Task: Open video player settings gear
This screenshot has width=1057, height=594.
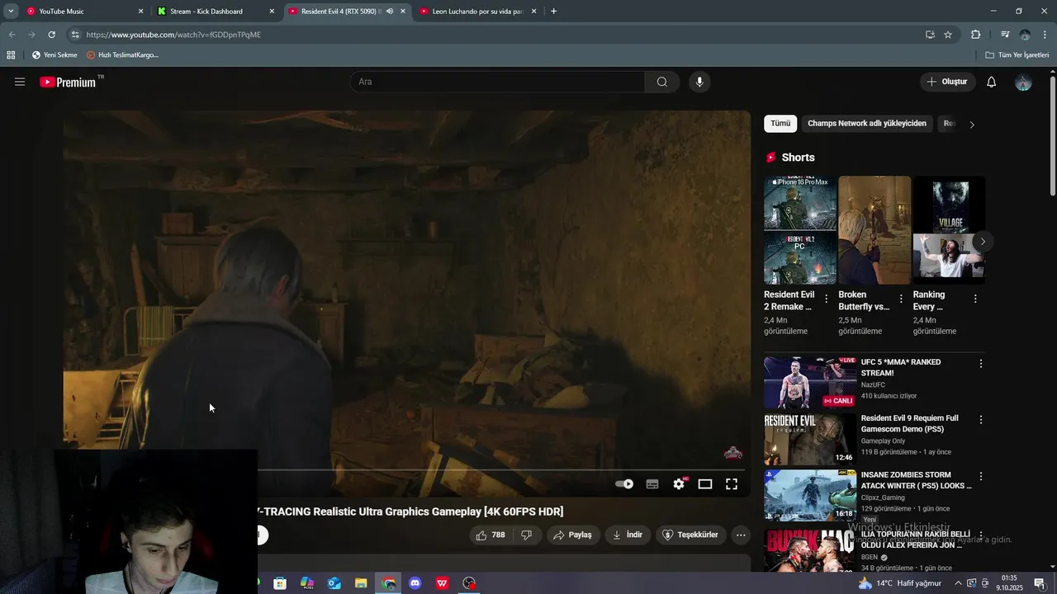Action: pyautogui.click(x=679, y=484)
